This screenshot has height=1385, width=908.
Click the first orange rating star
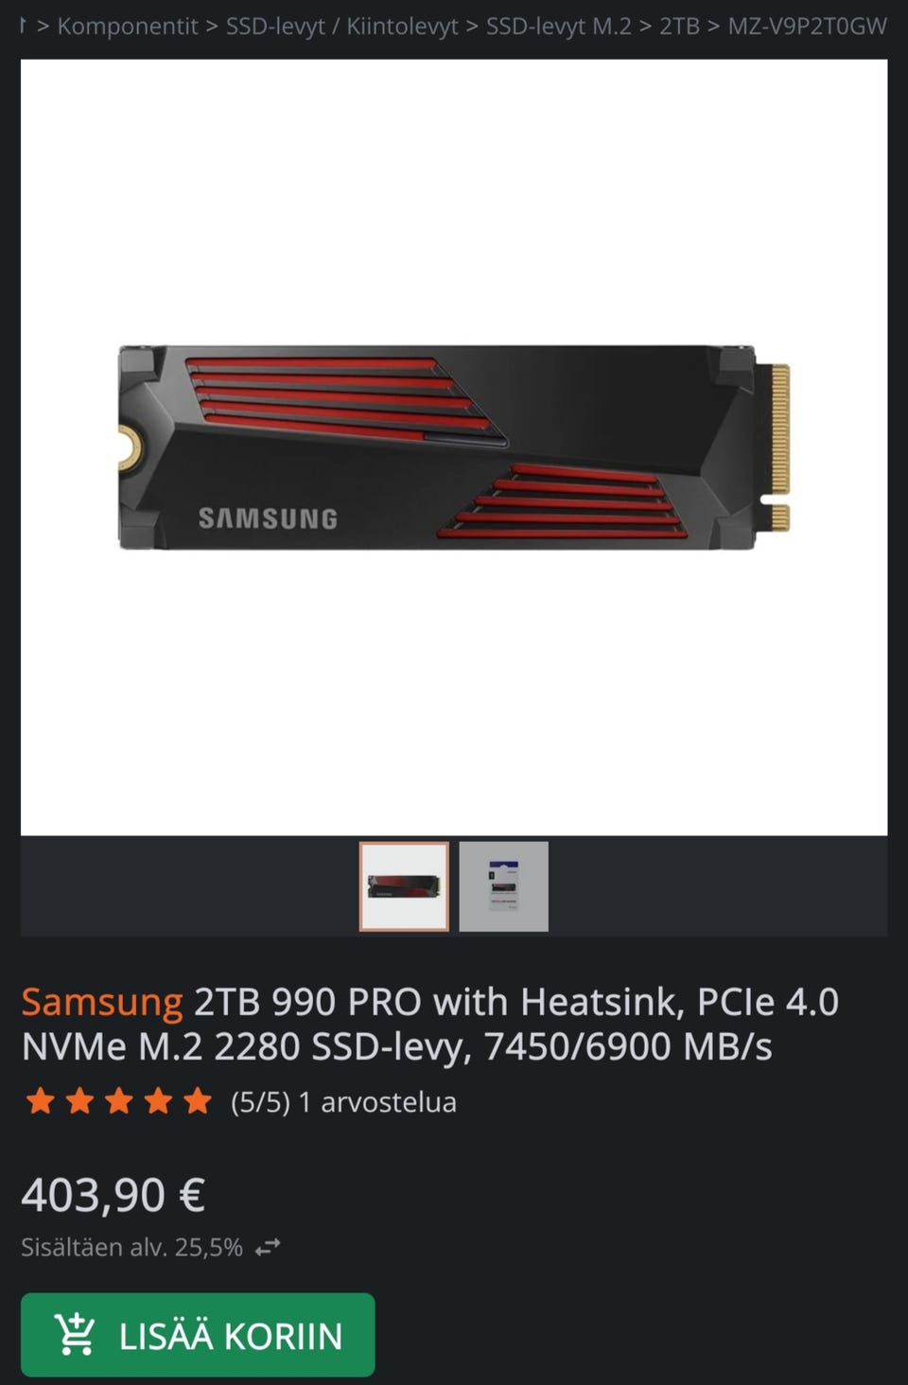tap(40, 1101)
